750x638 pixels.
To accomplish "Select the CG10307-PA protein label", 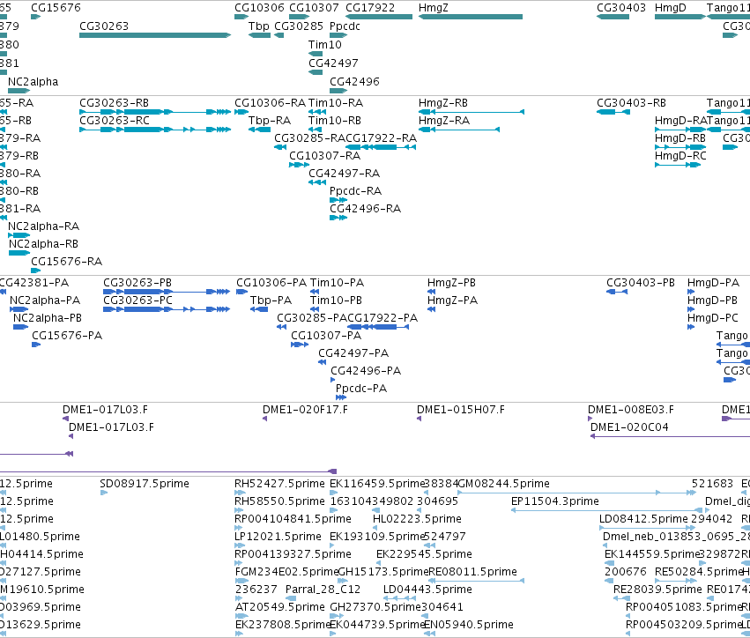I will (326, 337).
